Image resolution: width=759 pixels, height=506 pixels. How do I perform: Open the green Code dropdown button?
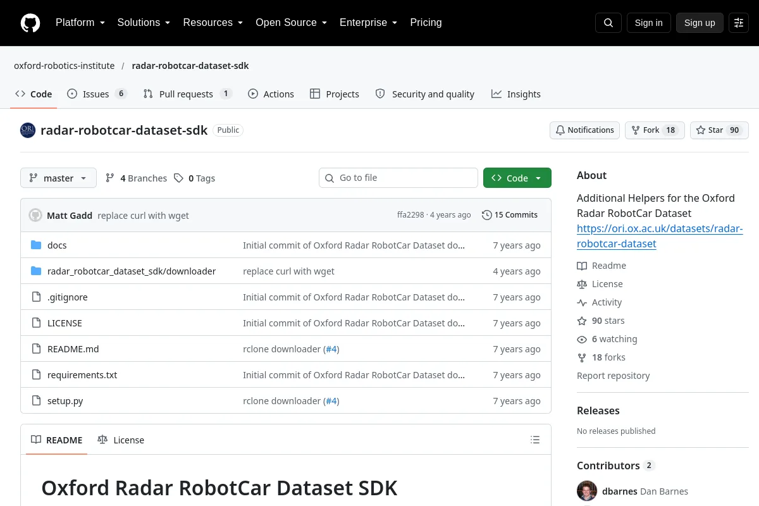pyautogui.click(x=517, y=178)
